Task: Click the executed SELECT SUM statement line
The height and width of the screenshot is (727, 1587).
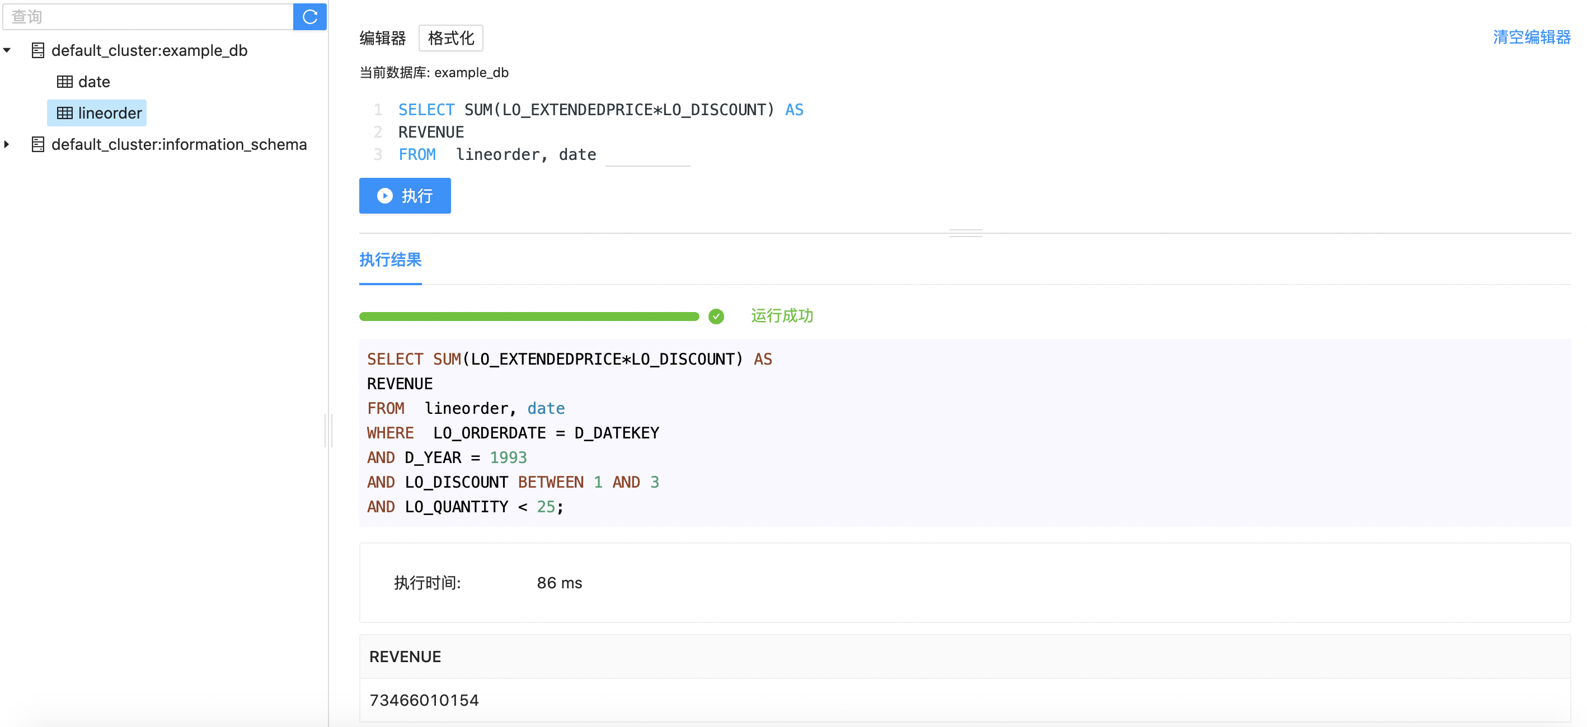Action: [570, 360]
